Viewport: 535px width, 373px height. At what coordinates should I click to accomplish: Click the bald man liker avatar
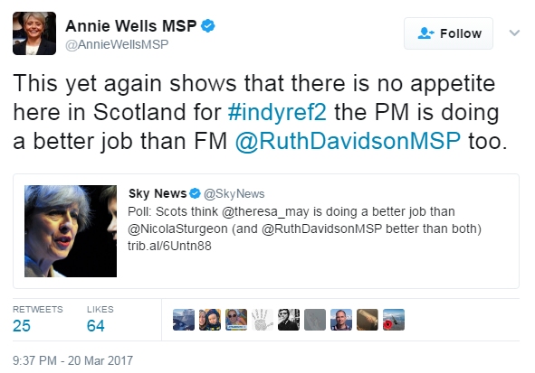pos(341,320)
